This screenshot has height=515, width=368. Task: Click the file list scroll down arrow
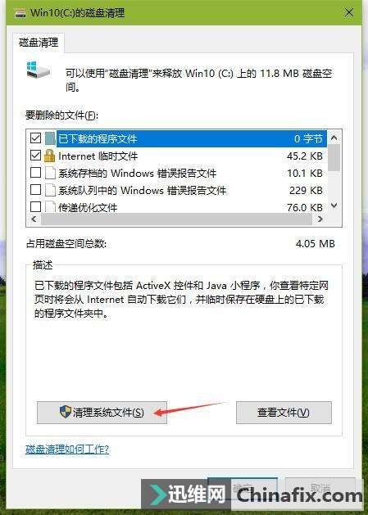click(334, 206)
